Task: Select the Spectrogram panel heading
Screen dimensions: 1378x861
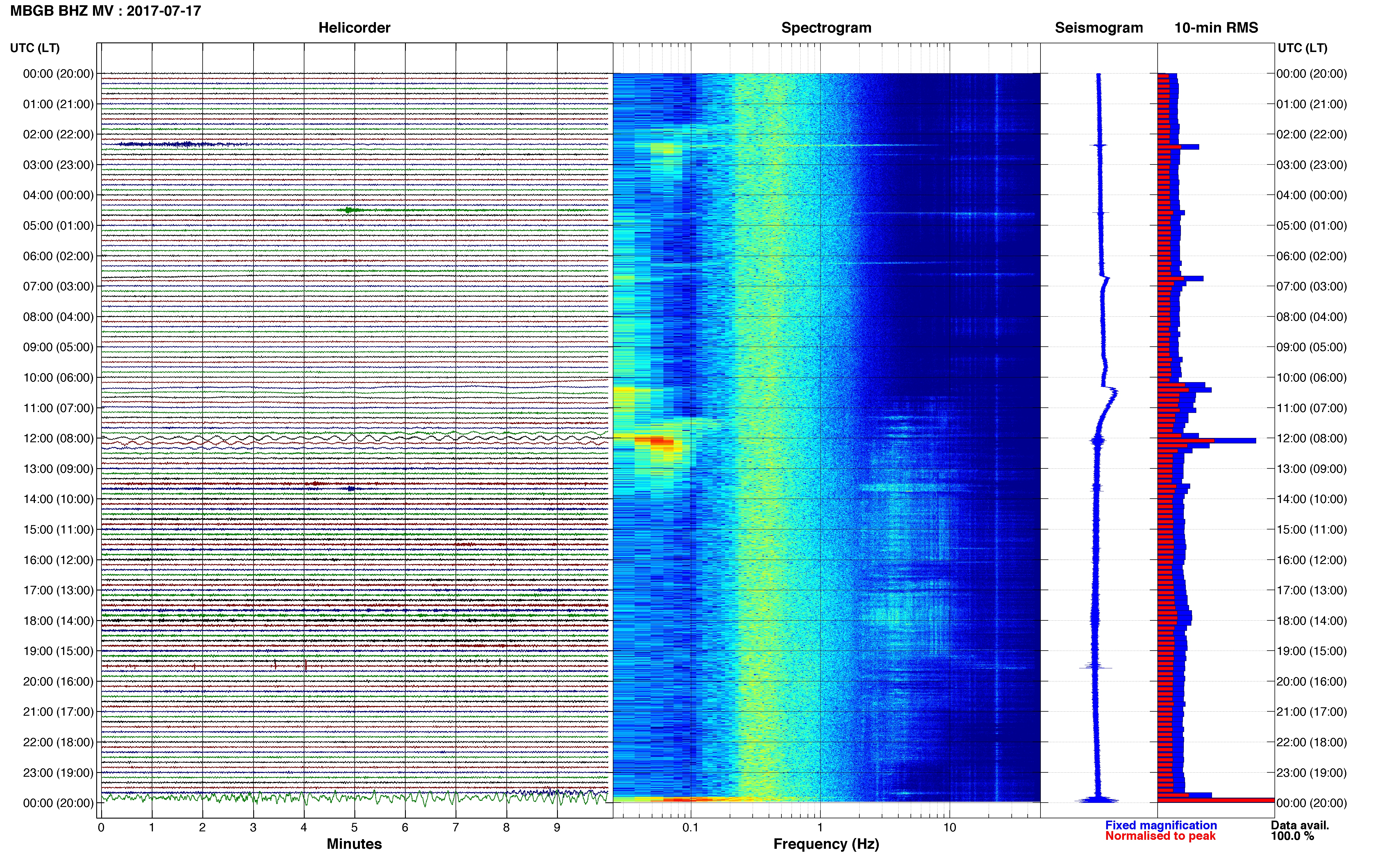Action: 826,28
